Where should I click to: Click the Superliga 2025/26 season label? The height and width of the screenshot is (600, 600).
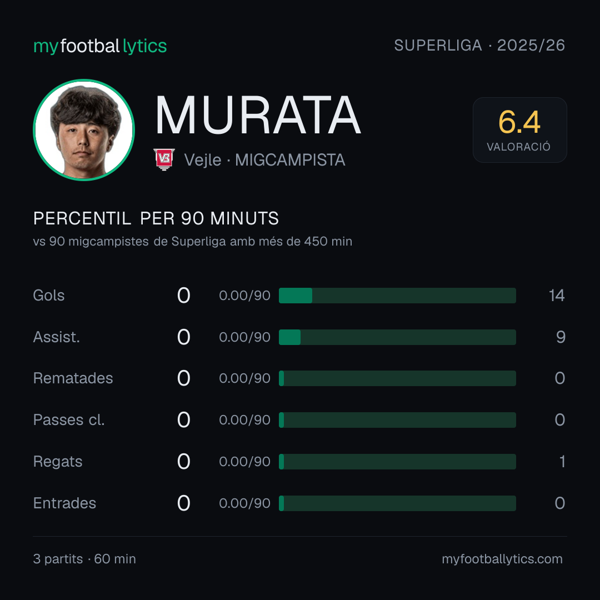[x=479, y=45]
